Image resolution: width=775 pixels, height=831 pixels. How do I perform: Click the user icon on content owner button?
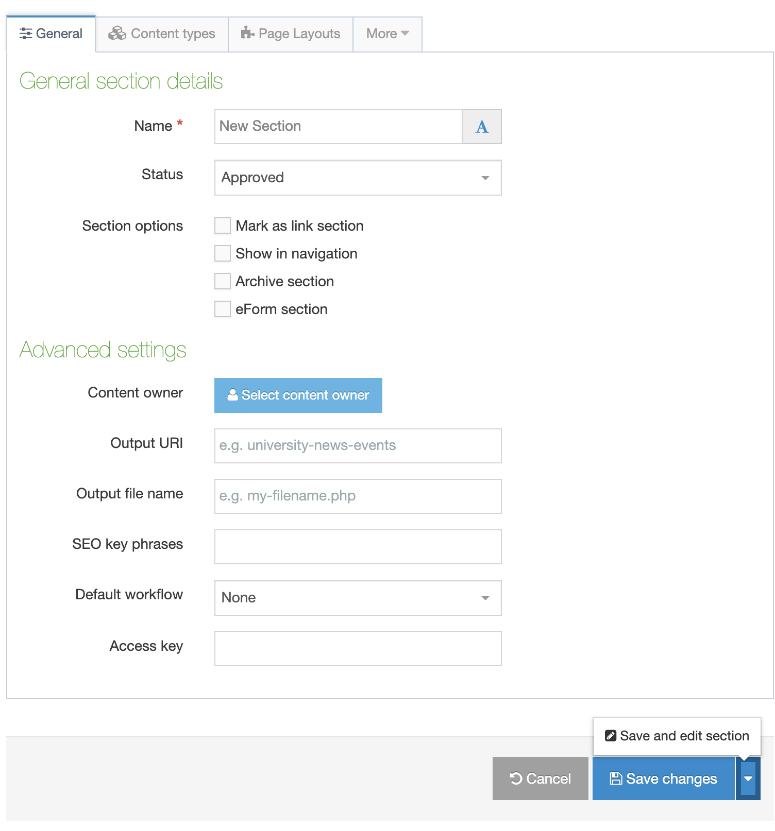coord(233,395)
